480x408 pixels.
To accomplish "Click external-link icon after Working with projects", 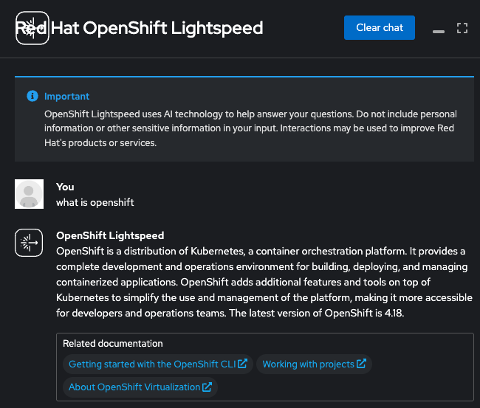I will coord(361,364).
